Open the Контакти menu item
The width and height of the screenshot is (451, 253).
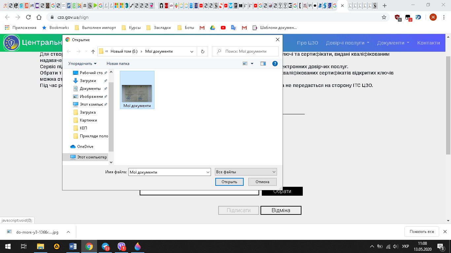point(428,43)
